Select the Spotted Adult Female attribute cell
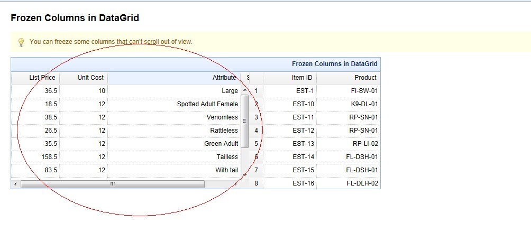The height and width of the screenshot is (241, 531). pos(207,104)
